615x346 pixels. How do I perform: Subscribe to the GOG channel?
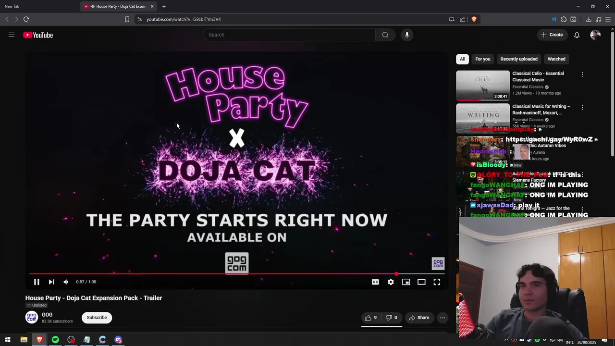[97, 318]
